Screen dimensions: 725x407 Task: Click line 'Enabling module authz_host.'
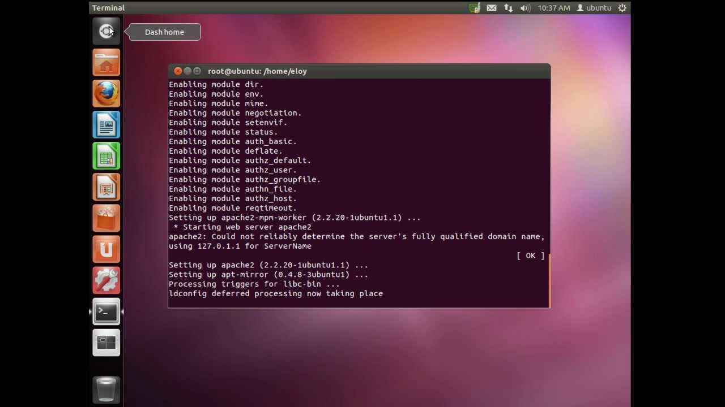coord(233,198)
